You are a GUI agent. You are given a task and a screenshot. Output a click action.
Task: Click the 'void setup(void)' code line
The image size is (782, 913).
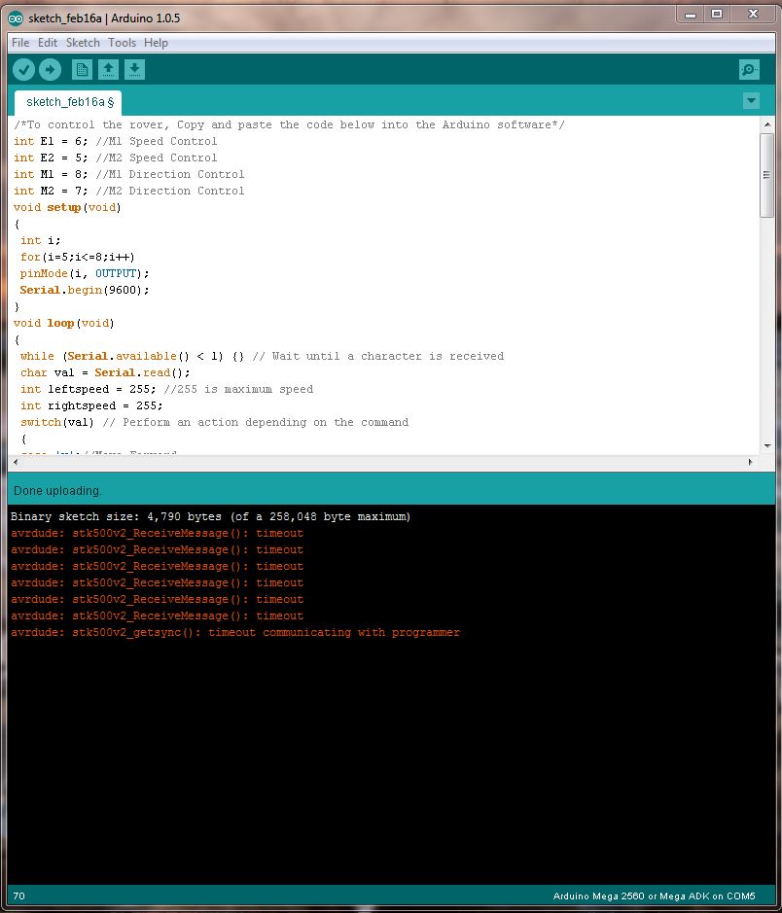coord(67,207)
